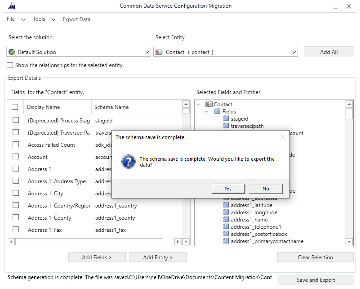Open the File menu
The height and width of the screenshot is (289, 360).
[x=11, y=19]
